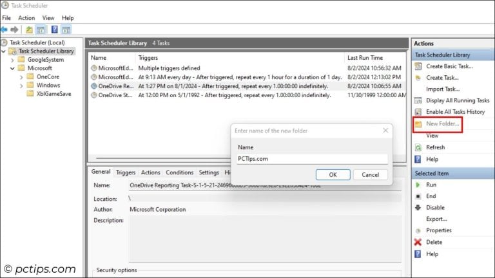
Task: Cancel the new folder dialog
Action: pos(371,174)
